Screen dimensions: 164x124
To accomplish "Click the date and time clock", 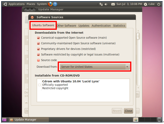I will point(129,4).
